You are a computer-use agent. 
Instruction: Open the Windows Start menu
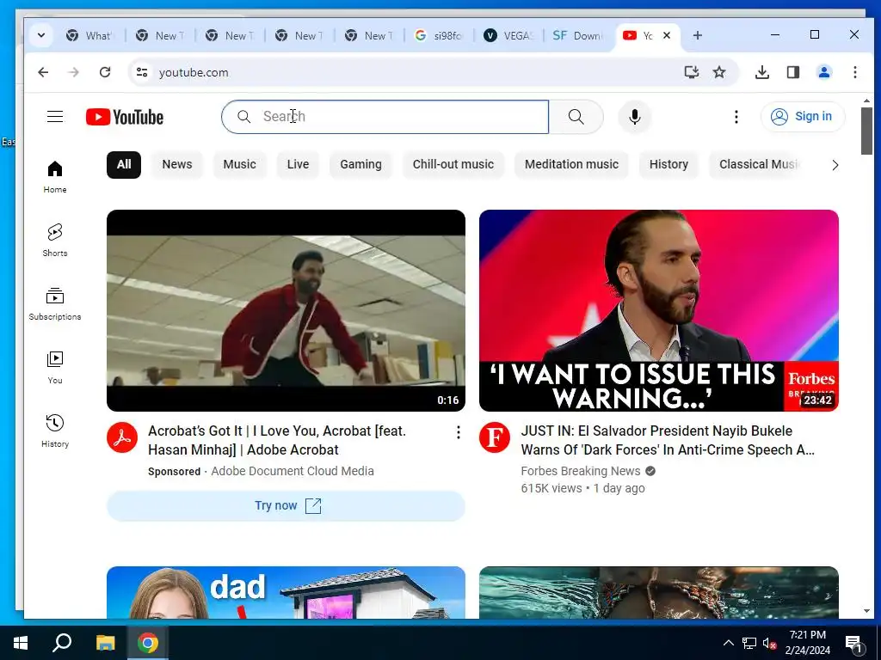(21, 643)
